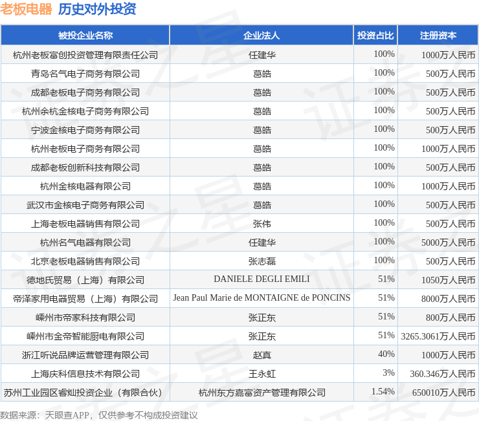Click Jean Paul Marie de MONTAIGNE de PONCINS
Screen dimensions: 479x421
pos(262,297)
